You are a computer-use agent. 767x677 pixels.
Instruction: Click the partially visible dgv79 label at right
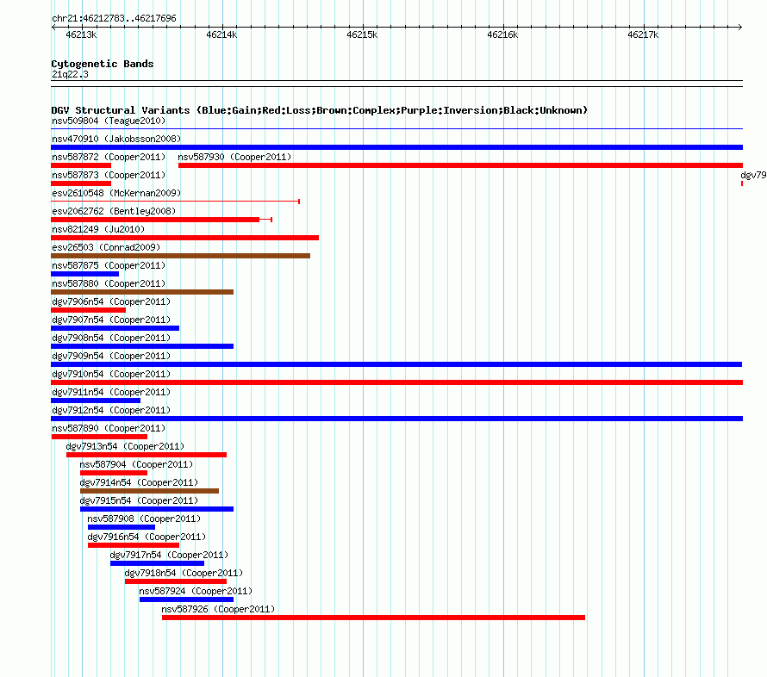pyautogui.click(x=753, y=175)
